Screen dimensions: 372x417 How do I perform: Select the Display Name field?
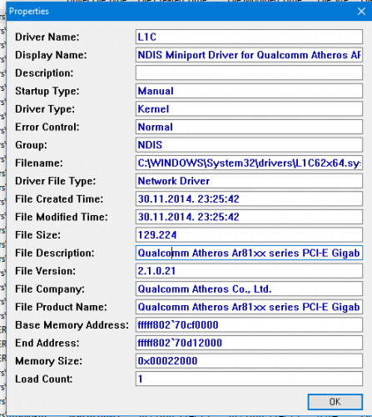tap(249, 55)
